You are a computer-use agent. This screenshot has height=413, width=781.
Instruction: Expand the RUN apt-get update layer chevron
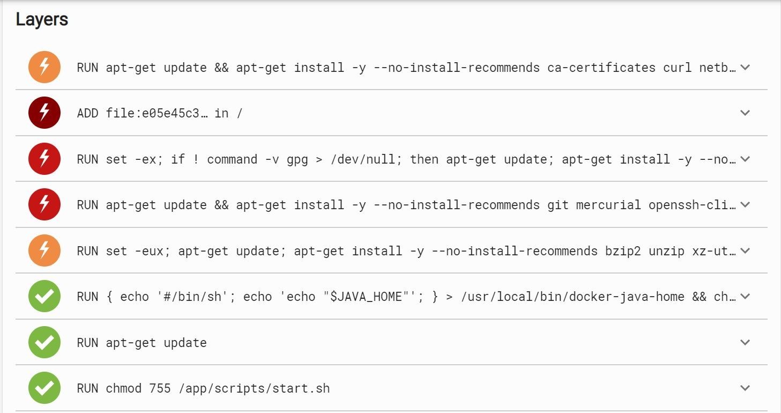pyautogui.click(x=745, y=343)
